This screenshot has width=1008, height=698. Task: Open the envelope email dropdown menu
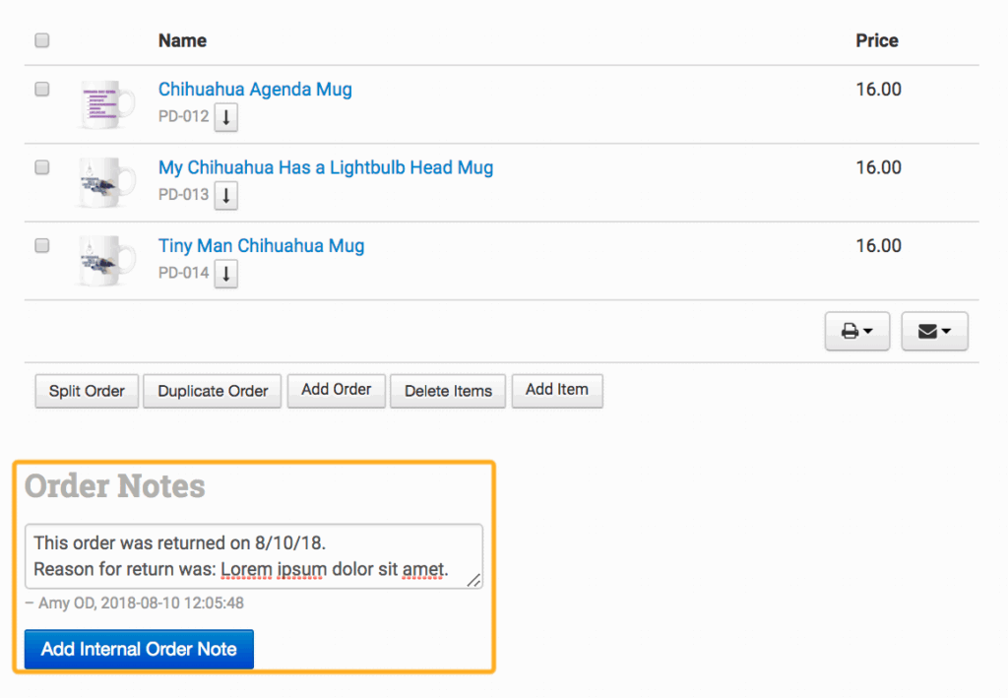pyautogui.click(x=934, y=332)
